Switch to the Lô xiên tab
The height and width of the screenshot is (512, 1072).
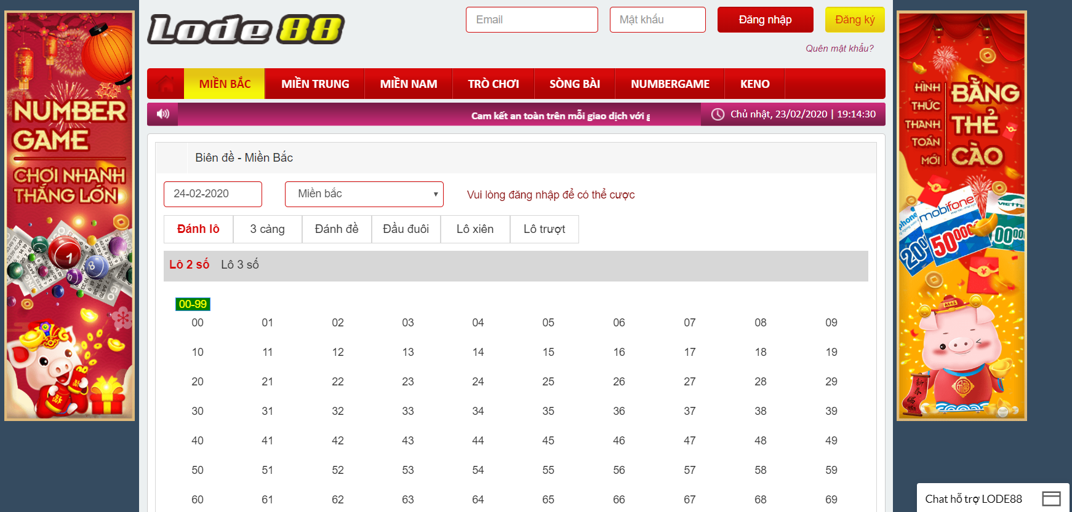tap(475, 229)
